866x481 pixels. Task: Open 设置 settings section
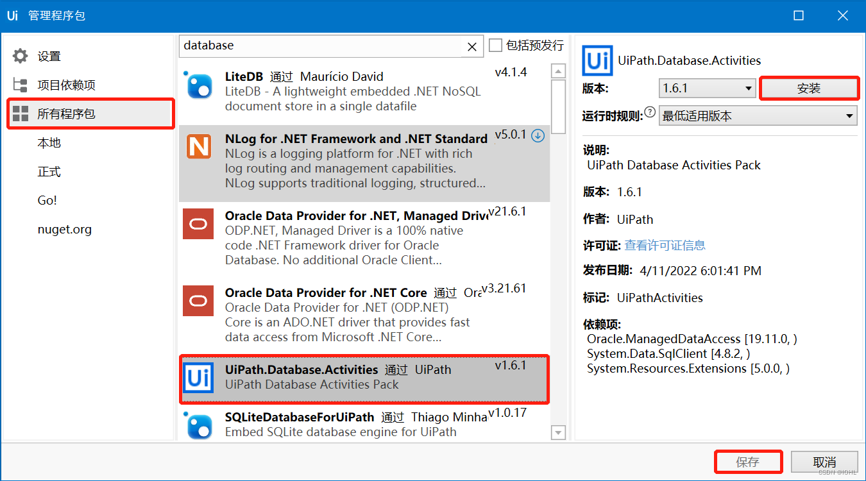pos(49,56)
